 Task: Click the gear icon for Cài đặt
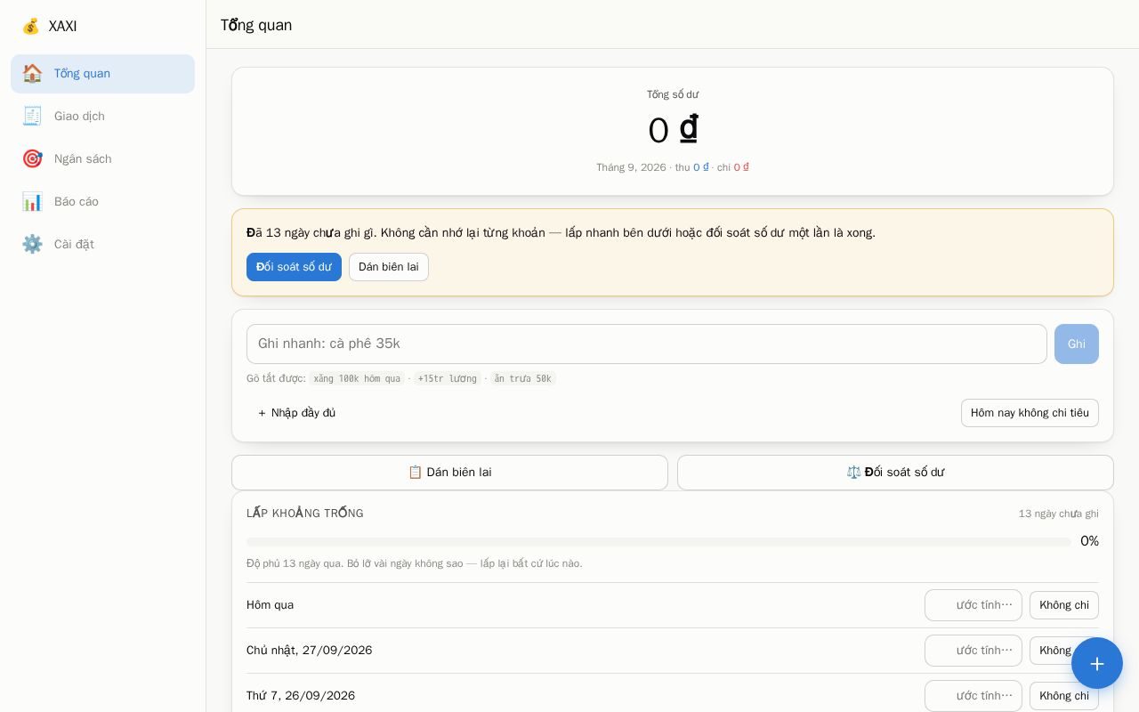[x=32, y=245]
